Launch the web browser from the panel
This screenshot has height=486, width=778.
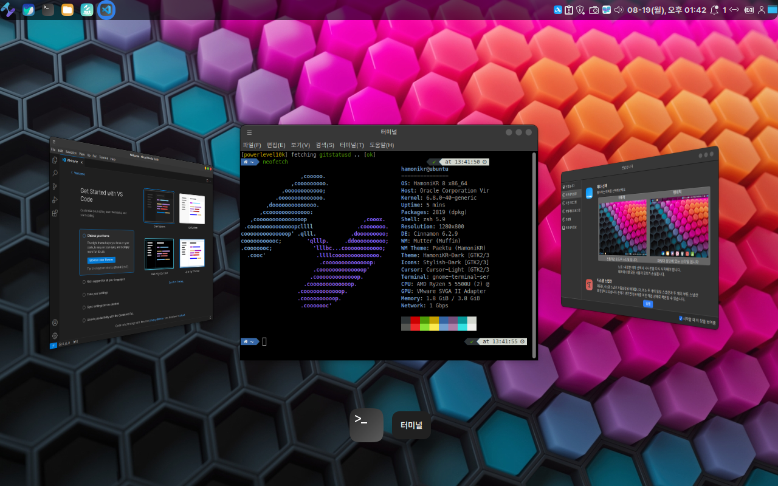pos(28,10)
